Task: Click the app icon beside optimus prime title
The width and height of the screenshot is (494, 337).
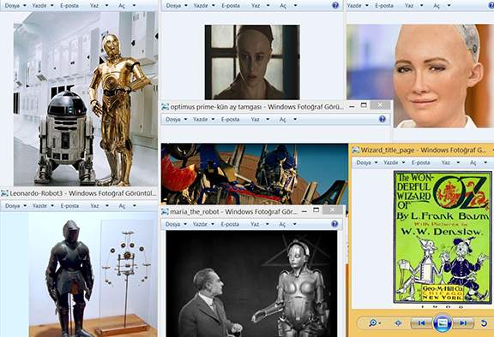Action: pos(165,107)
